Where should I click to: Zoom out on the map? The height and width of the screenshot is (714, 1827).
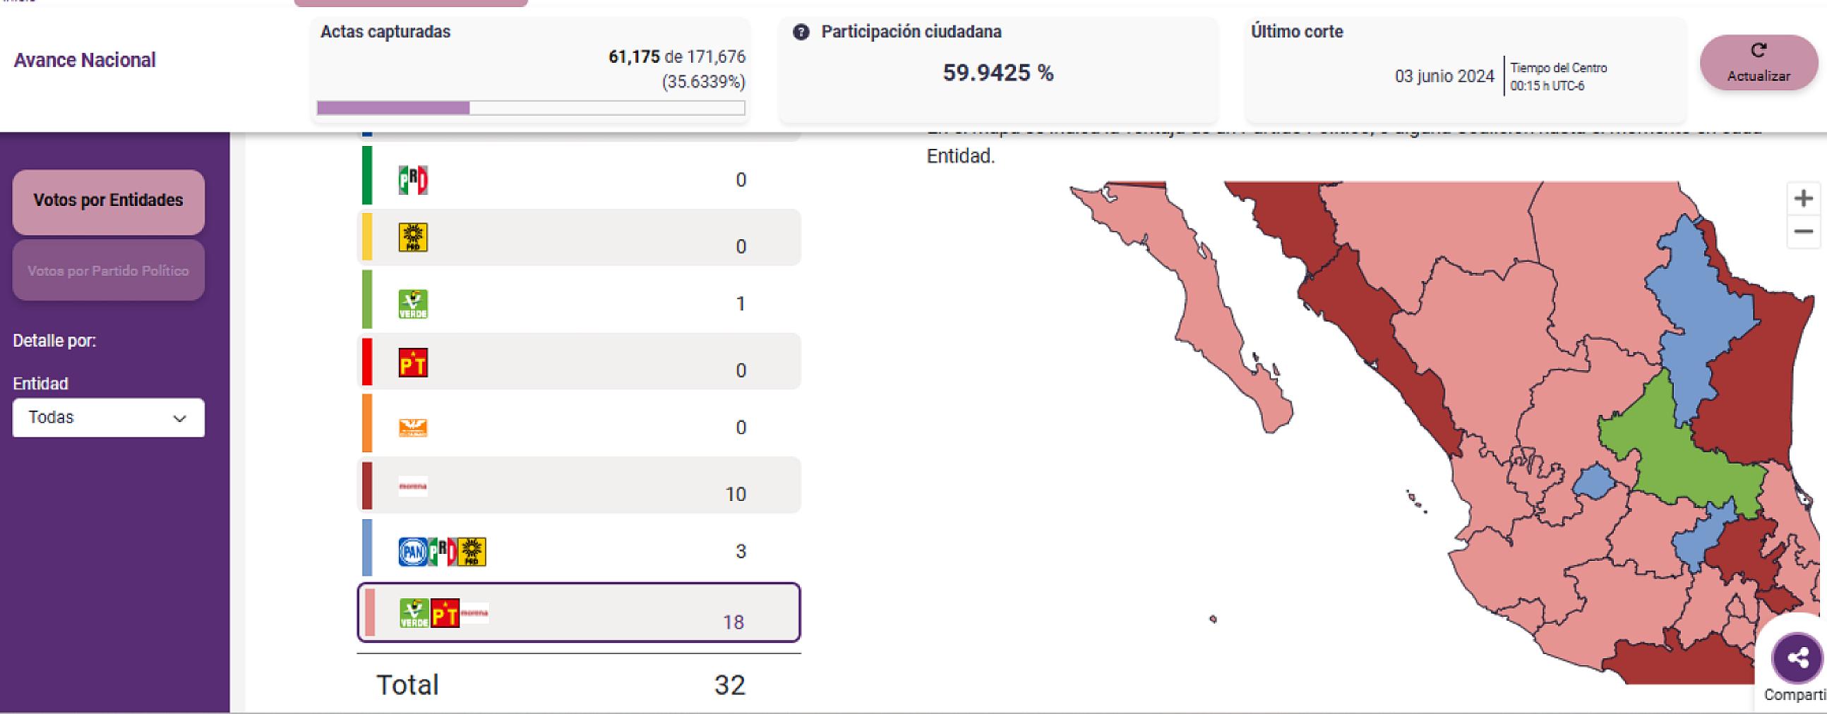pyautogui.click(x=1803, y=232)
